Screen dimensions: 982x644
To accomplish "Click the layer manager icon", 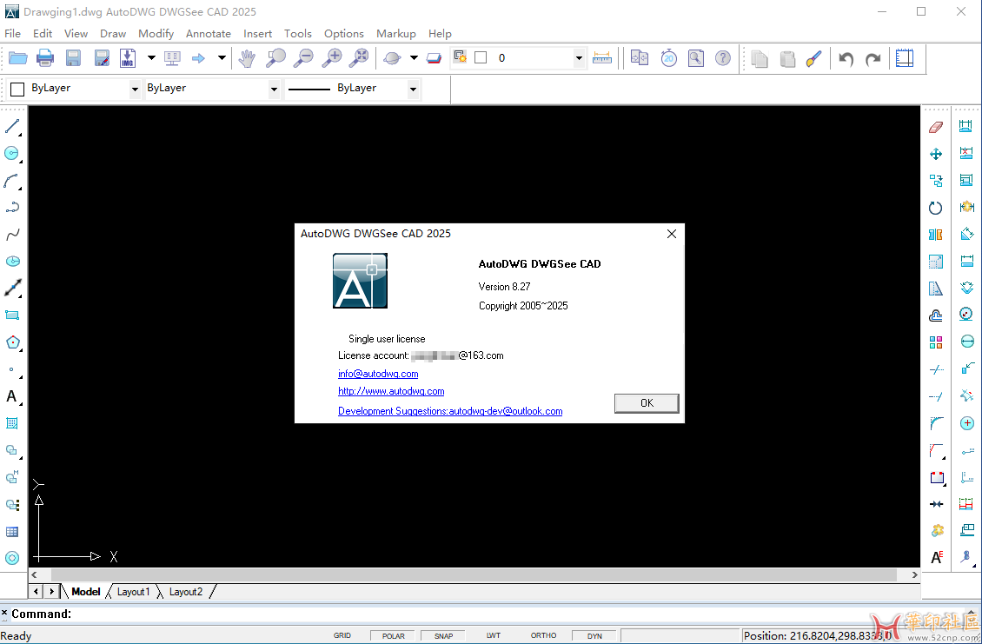I will [x=461, y=57].
